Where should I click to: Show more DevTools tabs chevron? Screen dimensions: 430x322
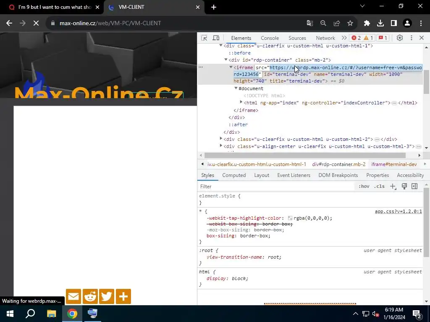(x=344, y=38)
